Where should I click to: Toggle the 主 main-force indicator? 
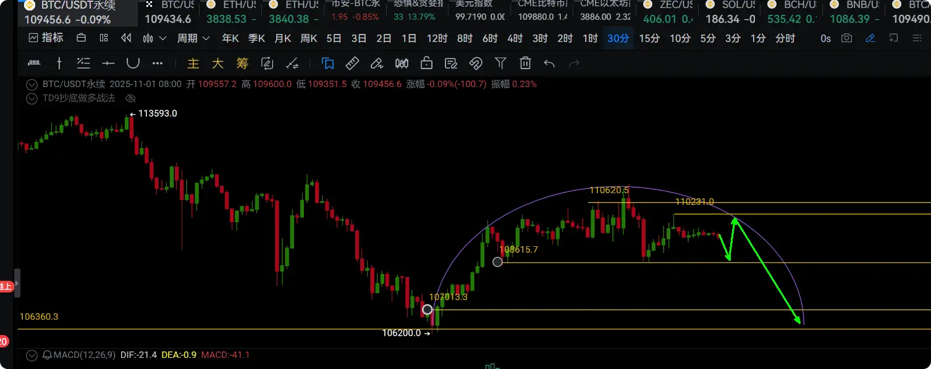coord(193,63)
